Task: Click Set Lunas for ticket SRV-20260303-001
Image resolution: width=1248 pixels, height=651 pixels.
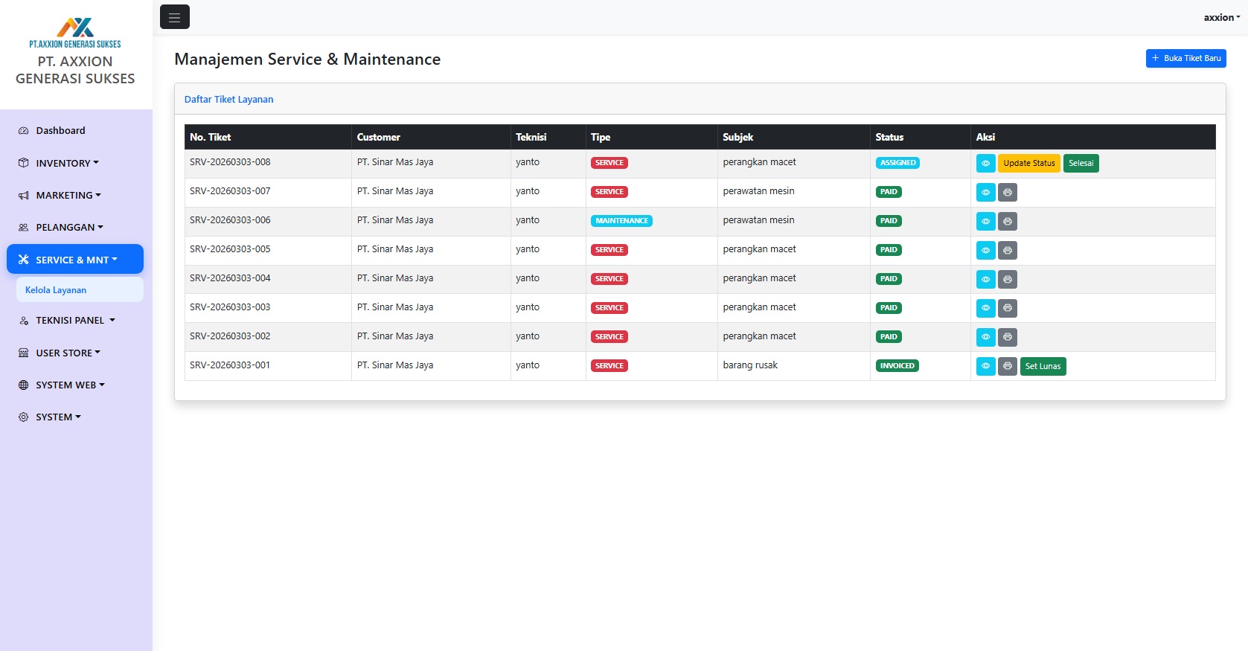Action: 1043,366
